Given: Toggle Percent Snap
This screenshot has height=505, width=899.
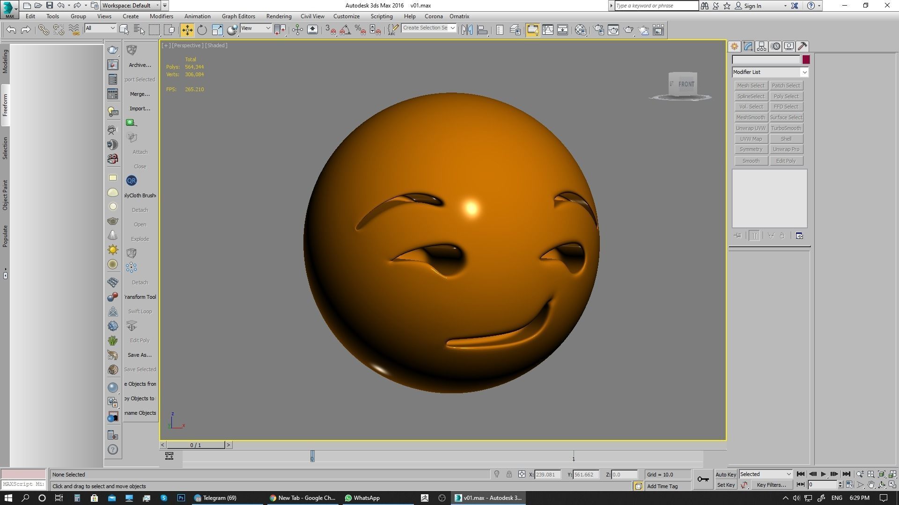Looking at the screenshot, I should [360, 30].
